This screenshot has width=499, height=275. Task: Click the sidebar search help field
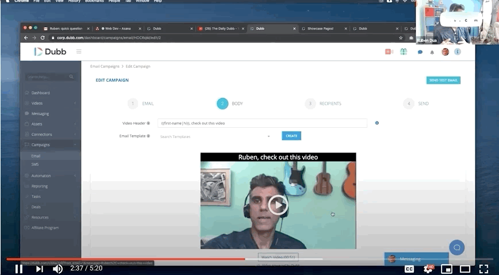[x=47, y=77]
